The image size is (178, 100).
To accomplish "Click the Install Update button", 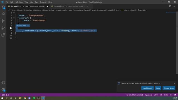I will (x=147, y=88).
